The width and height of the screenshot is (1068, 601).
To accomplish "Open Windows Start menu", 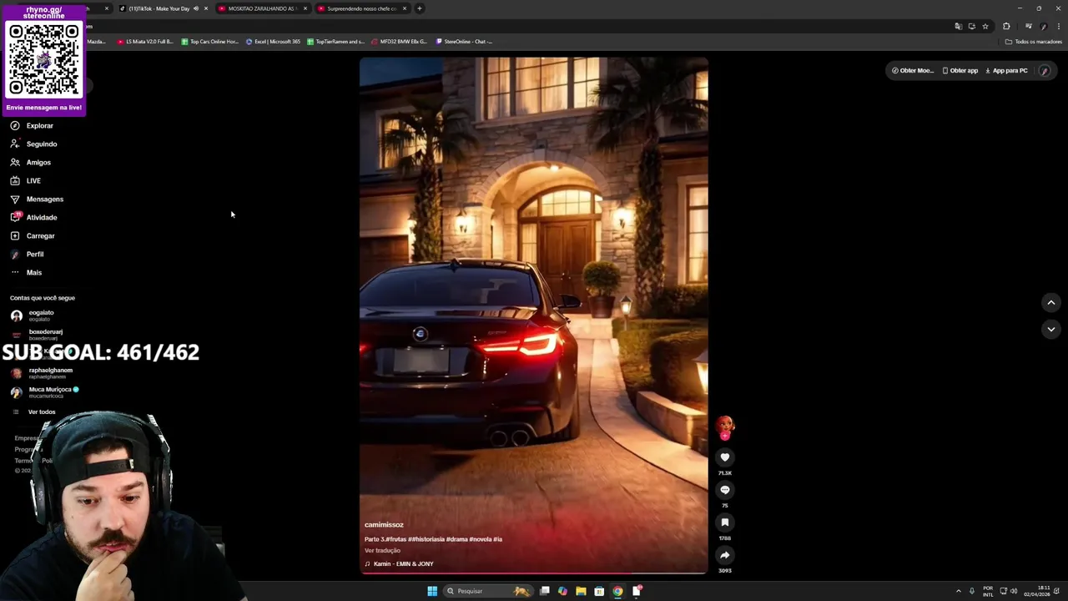I will click(x=432, y=591).
